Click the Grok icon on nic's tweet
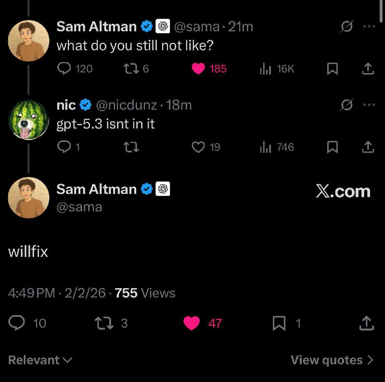This screenshot has width=385, height=382. (346, 104)
